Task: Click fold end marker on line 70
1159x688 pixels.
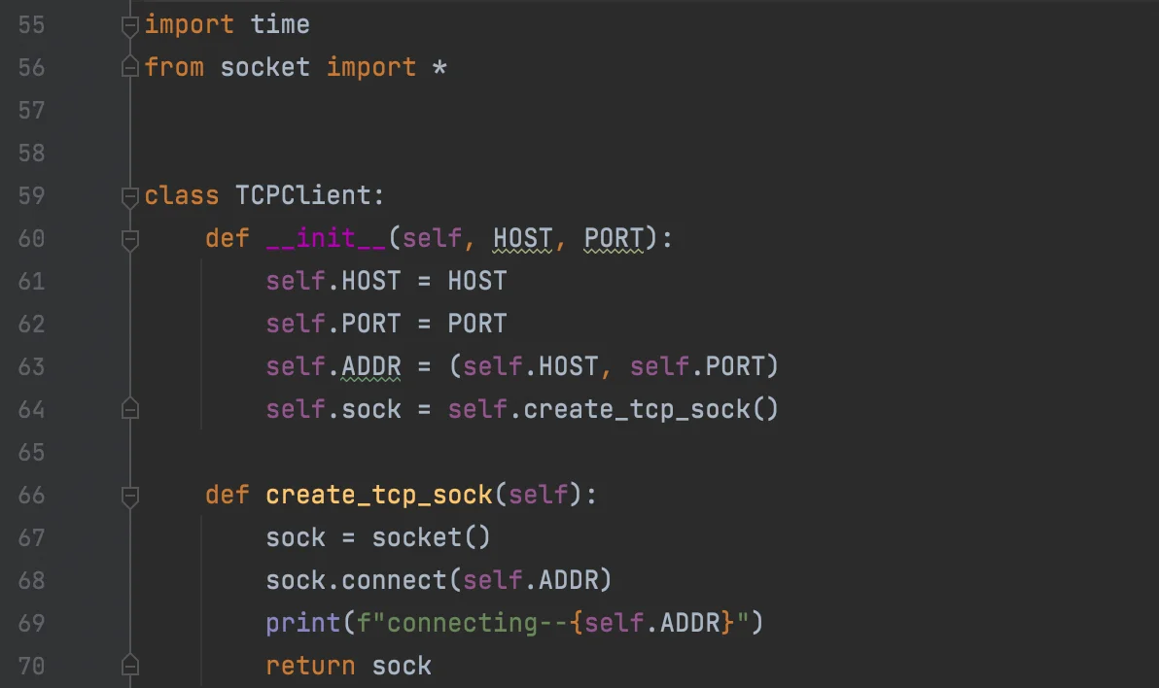Action: (x=130, y=665)
